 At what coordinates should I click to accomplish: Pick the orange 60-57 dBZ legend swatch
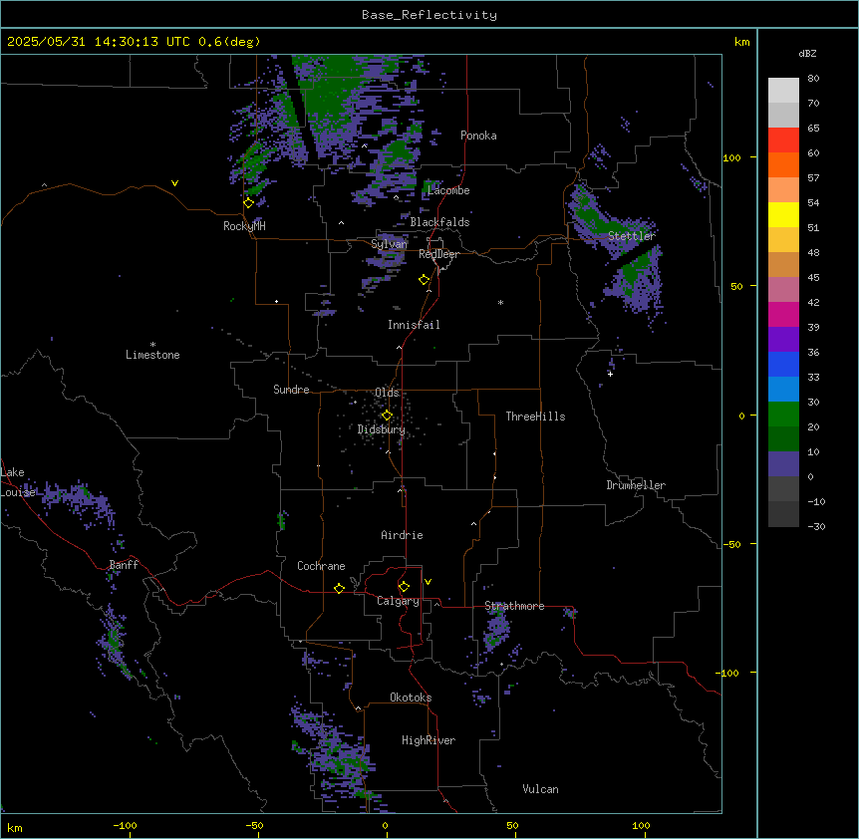(783, 164)
